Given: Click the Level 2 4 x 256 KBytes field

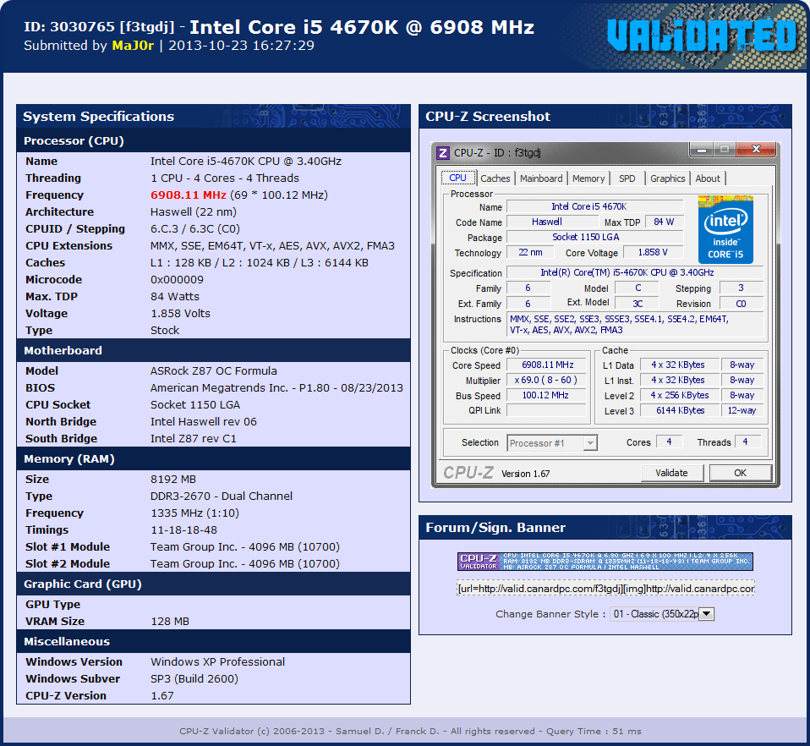Looking at the screenshot, I should coord(680,395).
